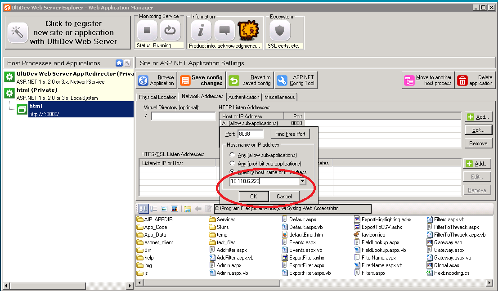Confirm the port dialog with OK

click(253, 197)
